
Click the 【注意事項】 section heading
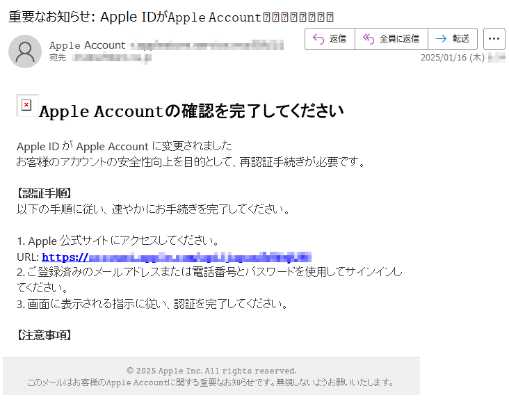click(44, 335)
